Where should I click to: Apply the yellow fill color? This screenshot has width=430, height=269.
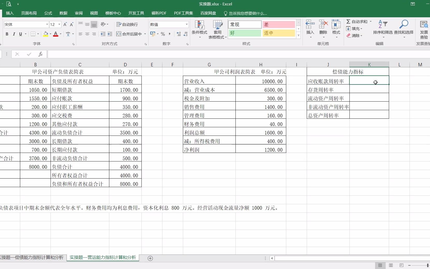click(x=46, y=34)
